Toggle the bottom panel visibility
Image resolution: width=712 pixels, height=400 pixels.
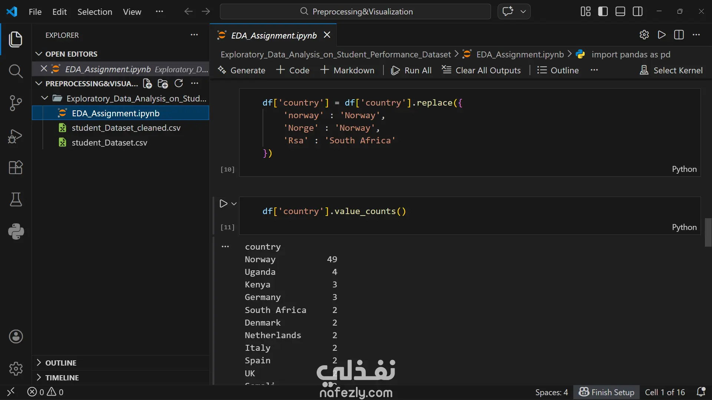pyautogui.click(x=620, y=11)
